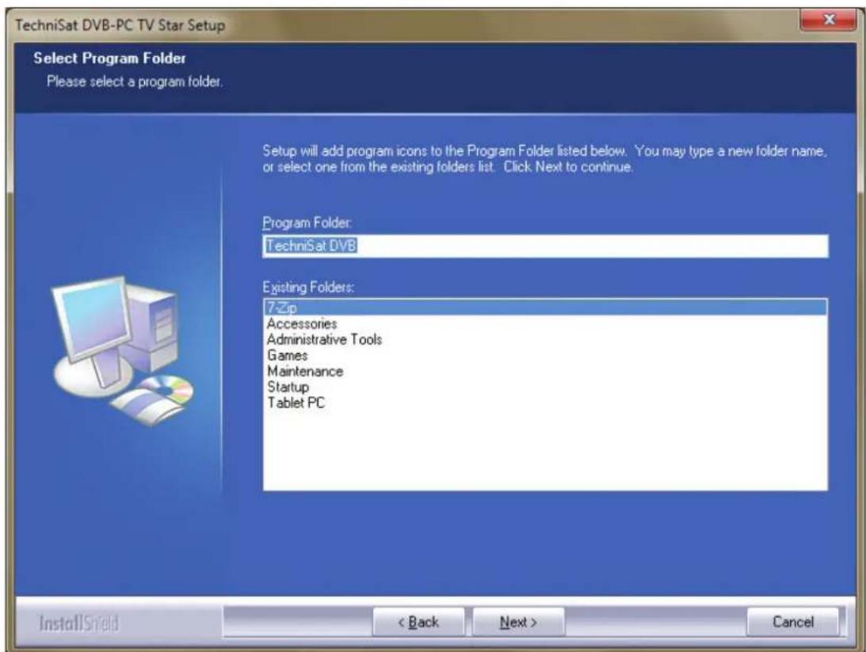The height and width of the screenshot is (652, 866).
Task: Go back with the Back button
Action: (418, 622)
